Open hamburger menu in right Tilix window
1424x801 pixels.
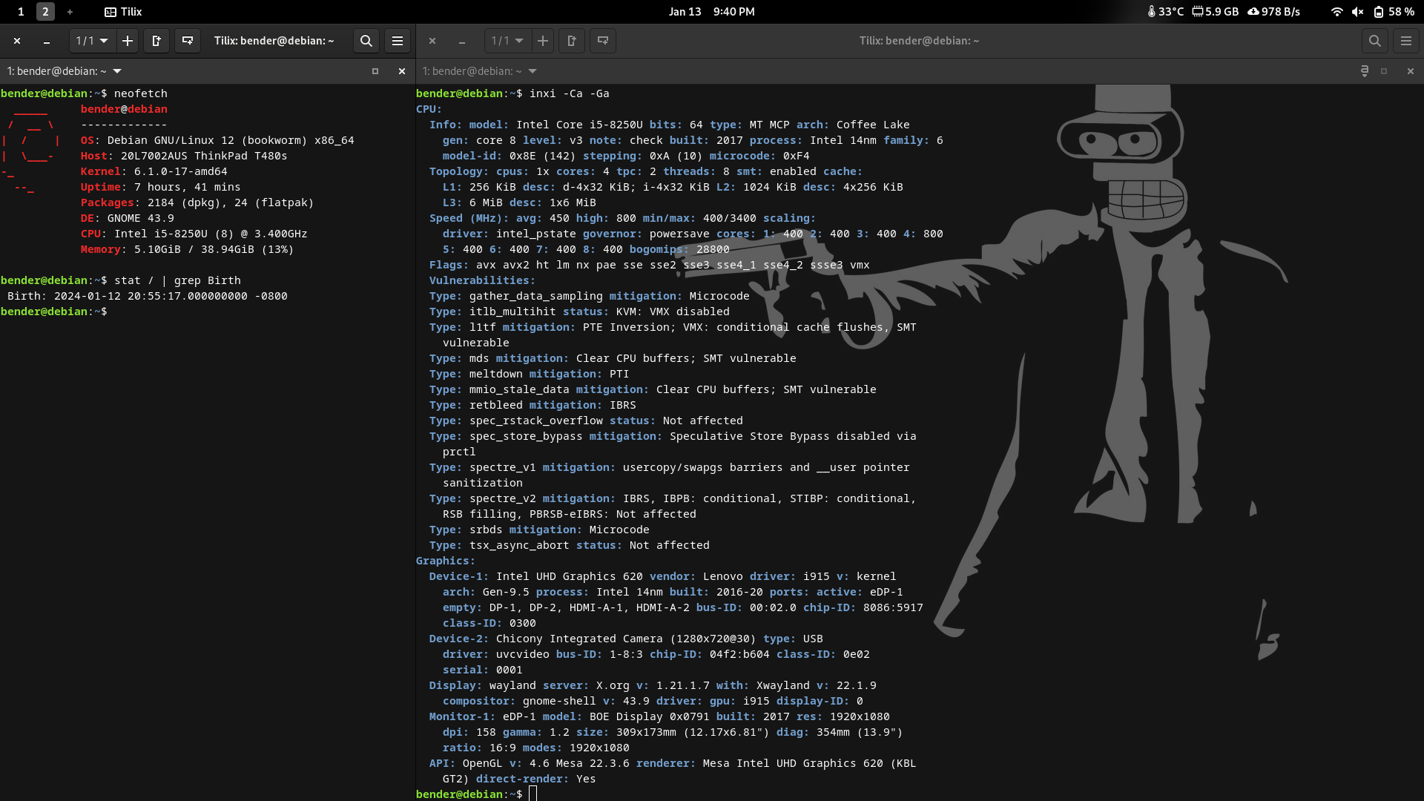click(x=1406, y=41)
